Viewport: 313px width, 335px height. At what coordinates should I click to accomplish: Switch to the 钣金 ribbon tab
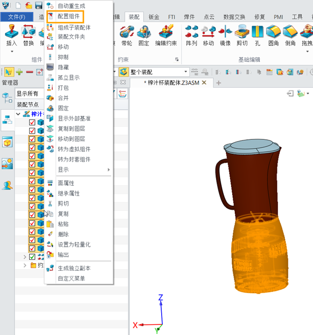(x=153, y=17)
